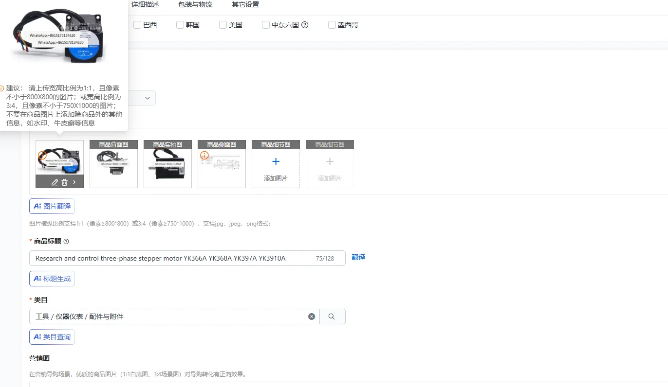The image size is (668, 387).
Task: Click the warning icon beside the 建议 tooltip text
Action: [x=1, y=88]
